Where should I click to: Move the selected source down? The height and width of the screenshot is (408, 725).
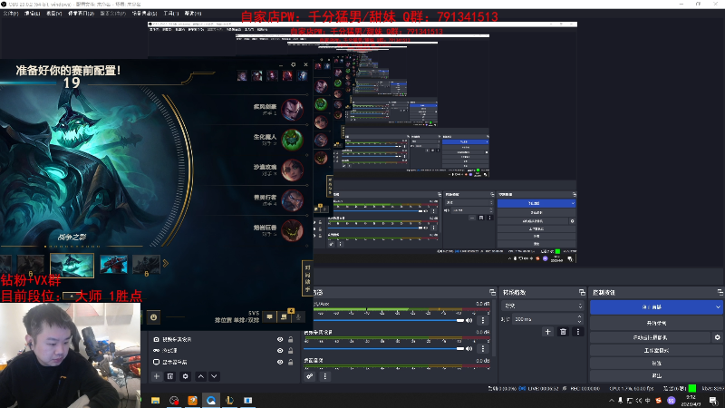pyautogui.click(x=214, y=376)
